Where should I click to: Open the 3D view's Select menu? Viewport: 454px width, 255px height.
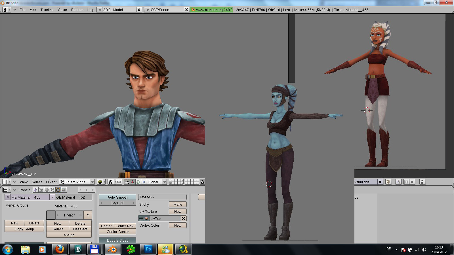point(37,182)
